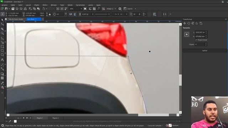
Task: Expand the Open recent files arrow
Action: point(9,9)
